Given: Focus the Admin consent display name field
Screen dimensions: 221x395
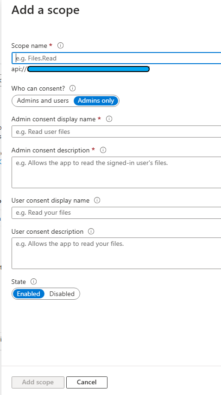Looking at the screenshot, I should tap(116, 132).
